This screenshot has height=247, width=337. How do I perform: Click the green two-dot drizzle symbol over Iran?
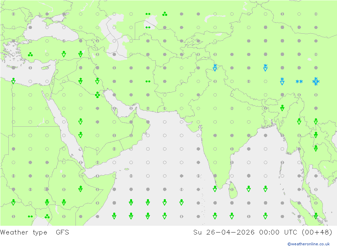(x=148, y=82)
